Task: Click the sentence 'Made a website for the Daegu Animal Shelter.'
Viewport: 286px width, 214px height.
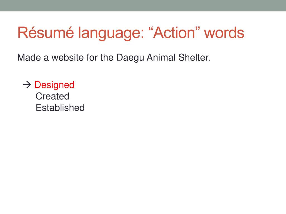Action: [114, 58]
